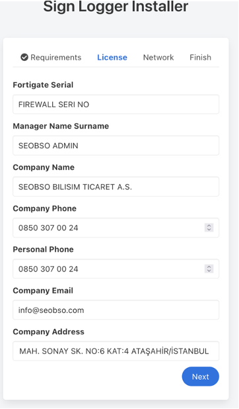Go to the Finish tab
The image size is (239, 409).
click(200, 58)
